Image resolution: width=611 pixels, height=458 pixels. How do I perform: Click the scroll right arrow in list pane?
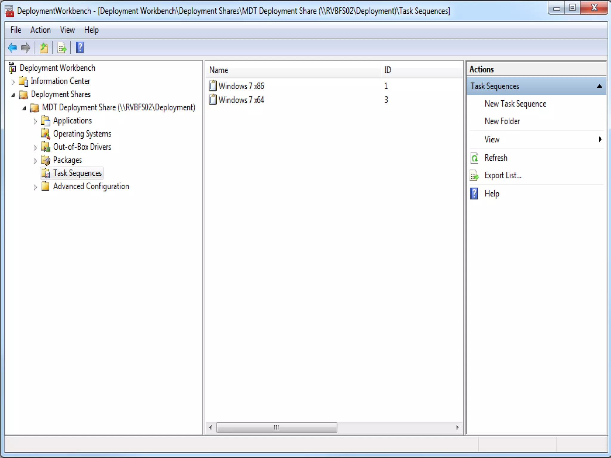click(x=457, y=428)
